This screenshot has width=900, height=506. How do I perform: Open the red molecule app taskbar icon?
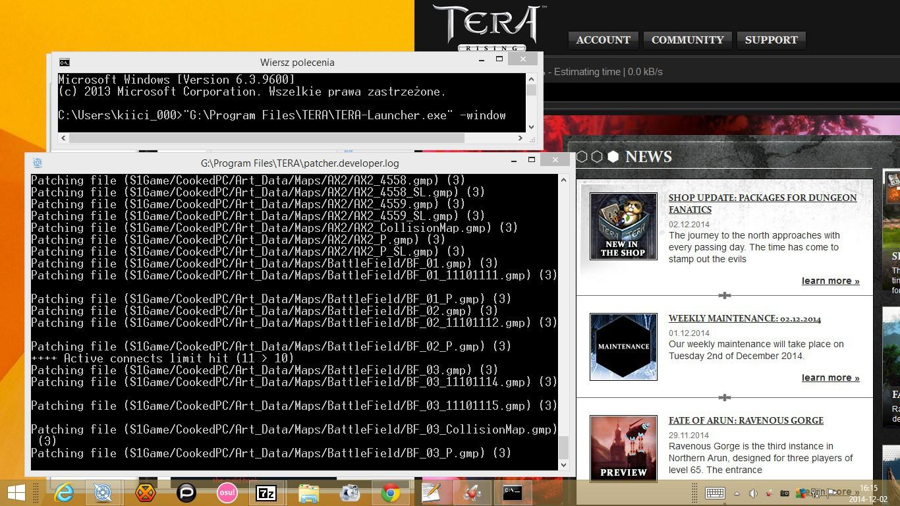pos(472,492)
